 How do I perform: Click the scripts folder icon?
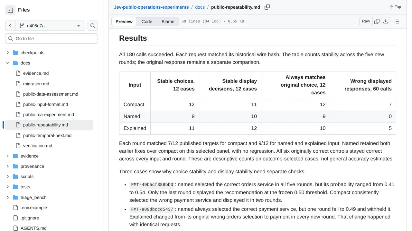[x=15, y=176]
